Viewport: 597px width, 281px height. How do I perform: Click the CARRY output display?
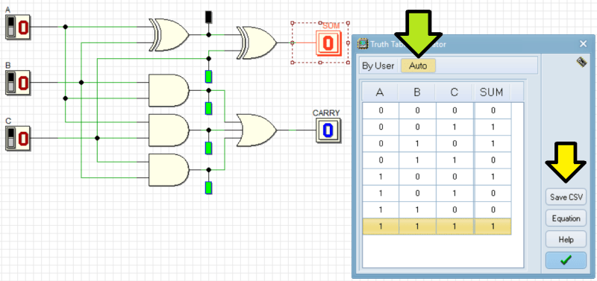click(328, 130)
